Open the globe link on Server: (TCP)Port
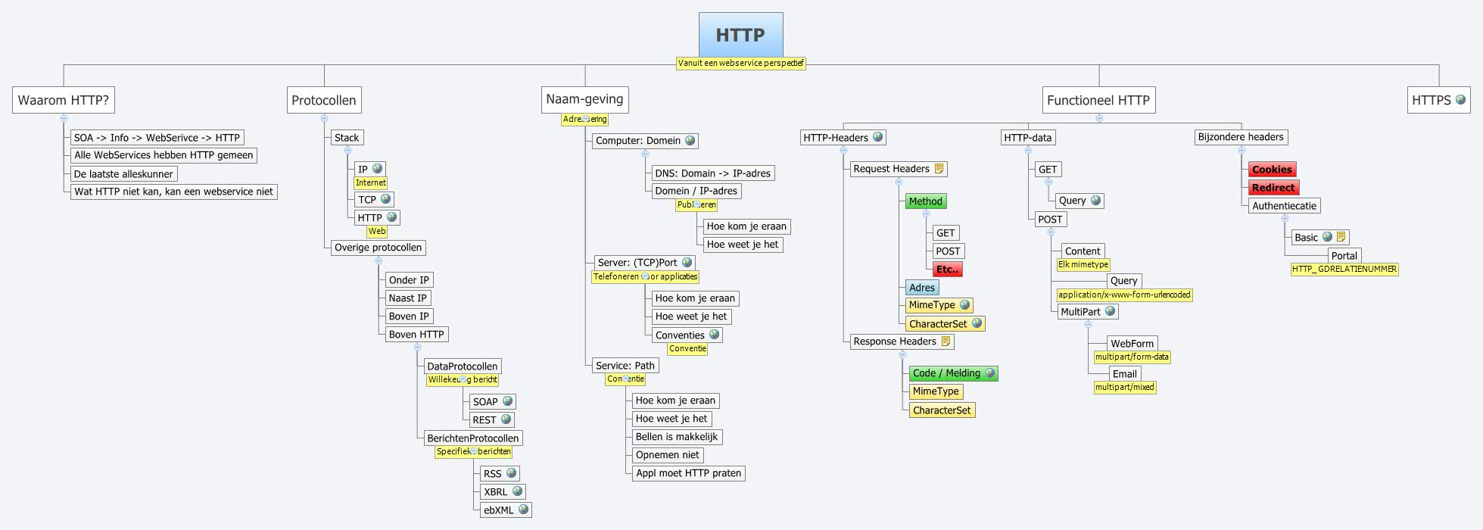Viewport: 1483px width, 530px height. [687, 262]
